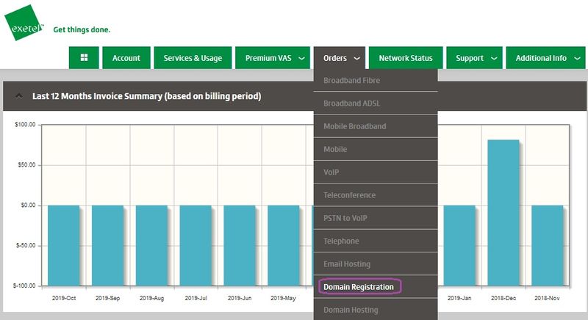Select Telephone from Orders menu

(376, 241)
